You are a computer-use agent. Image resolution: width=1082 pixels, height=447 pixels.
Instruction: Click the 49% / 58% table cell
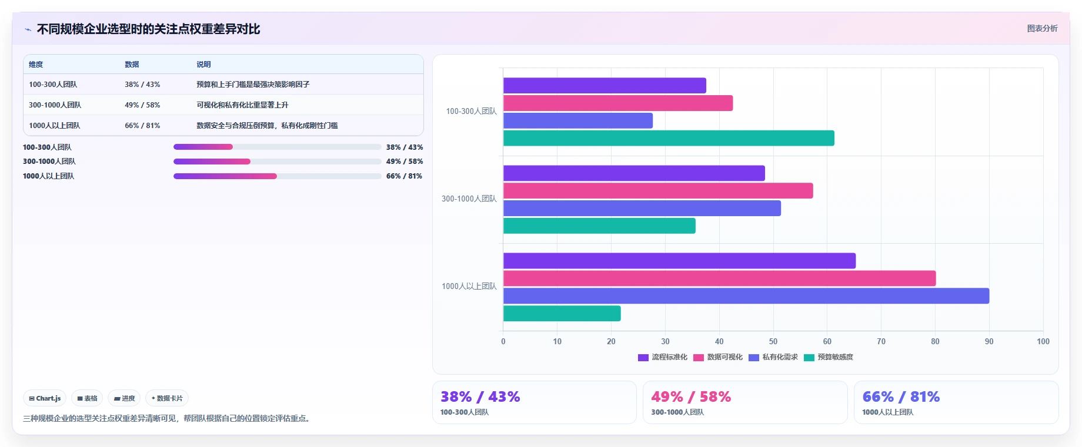(x=142, y=105)
